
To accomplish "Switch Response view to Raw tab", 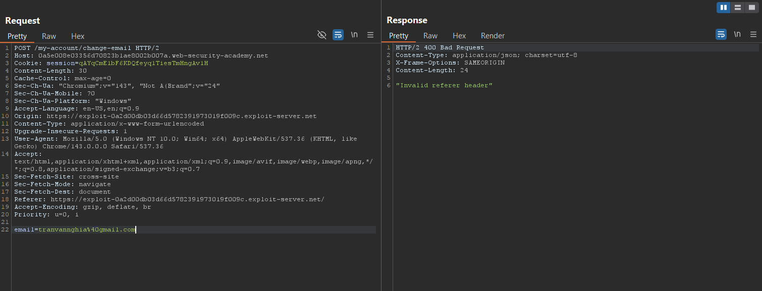I will pos(430,36).
